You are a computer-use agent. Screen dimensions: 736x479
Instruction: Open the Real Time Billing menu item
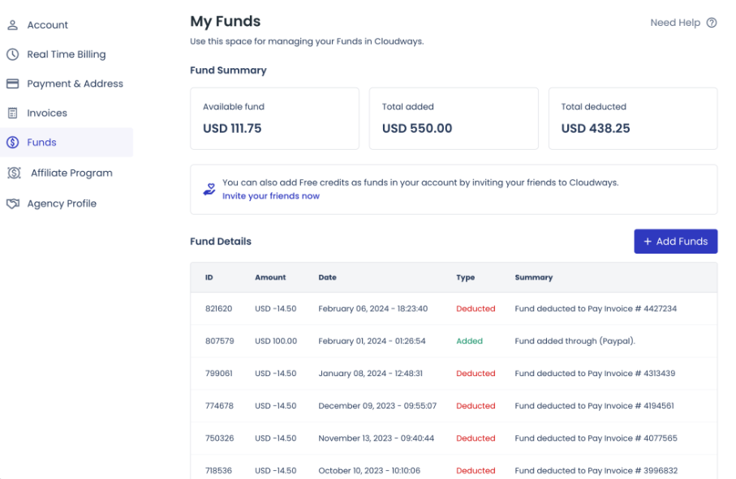[x=66, y=54]
